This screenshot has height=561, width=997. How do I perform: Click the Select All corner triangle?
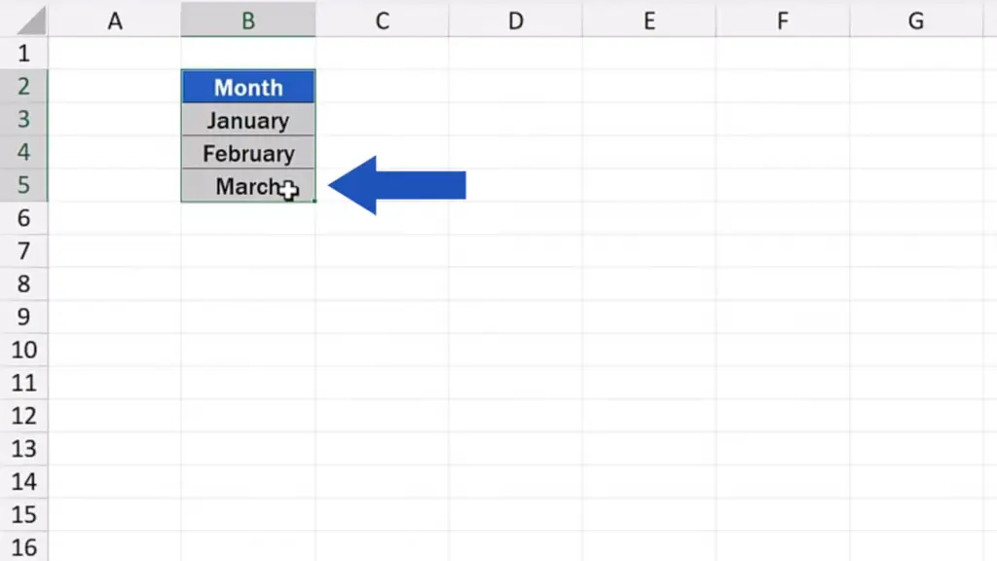pos(30,20)
